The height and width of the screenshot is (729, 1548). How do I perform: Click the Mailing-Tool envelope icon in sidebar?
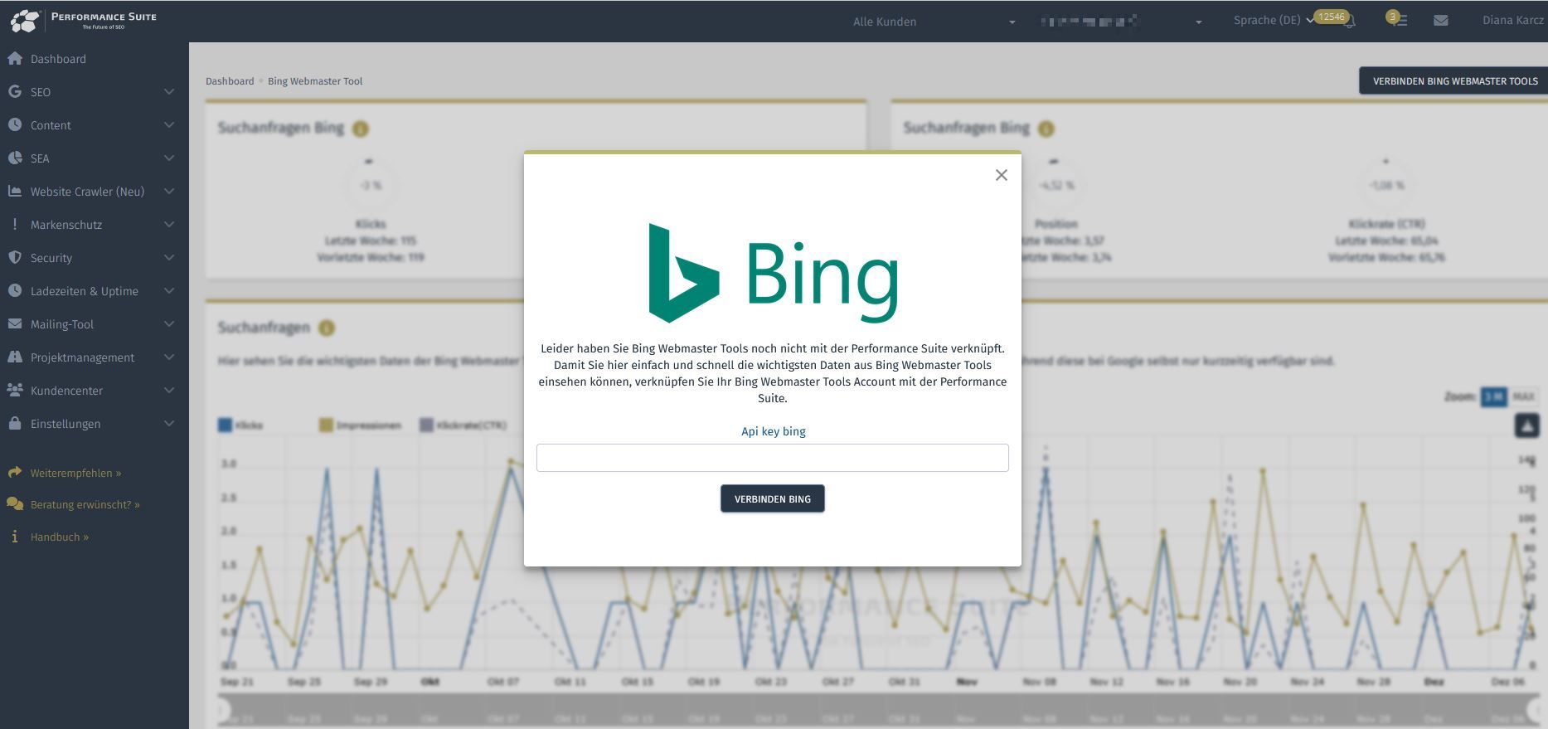click(15, 324)
